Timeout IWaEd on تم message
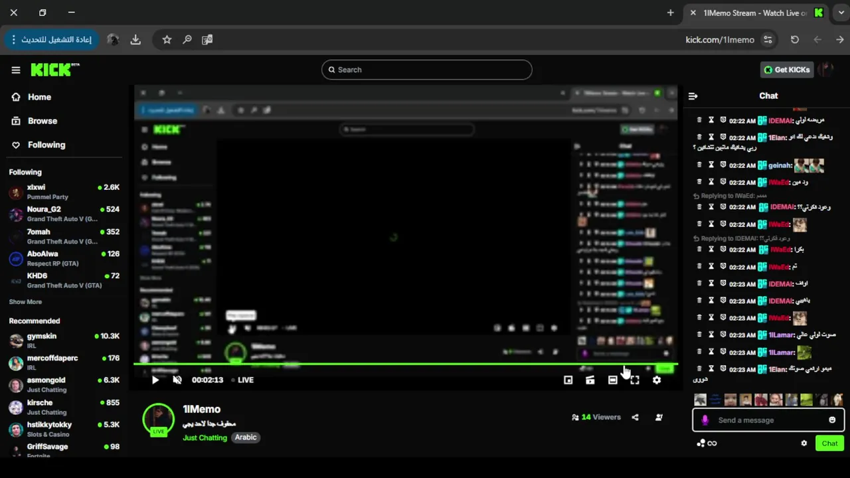 (x=711, y=266)
